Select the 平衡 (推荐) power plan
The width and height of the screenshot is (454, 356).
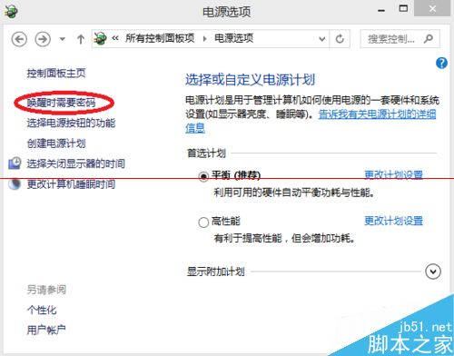point(203,176)
